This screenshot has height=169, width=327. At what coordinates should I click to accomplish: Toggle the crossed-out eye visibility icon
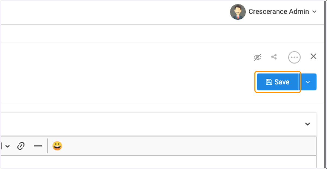click(258, 57)
